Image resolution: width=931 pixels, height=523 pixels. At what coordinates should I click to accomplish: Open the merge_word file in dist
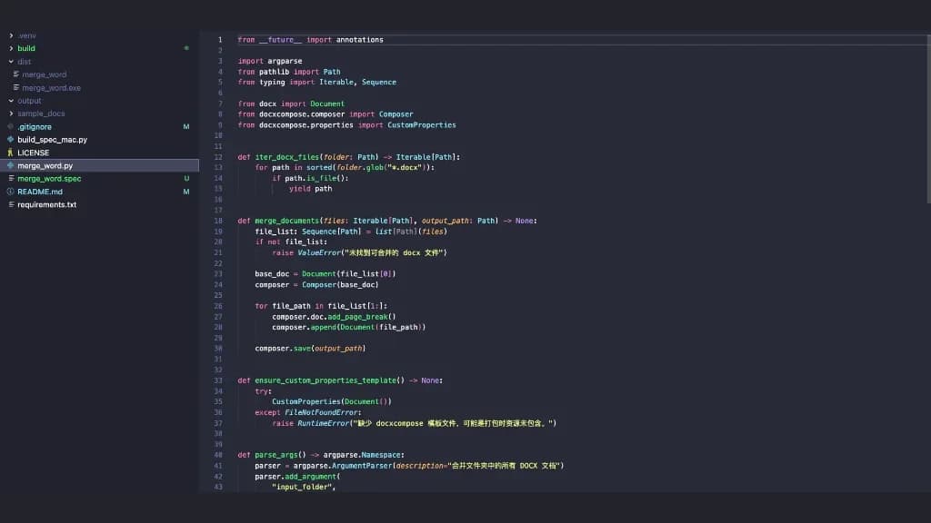[44, 74]
